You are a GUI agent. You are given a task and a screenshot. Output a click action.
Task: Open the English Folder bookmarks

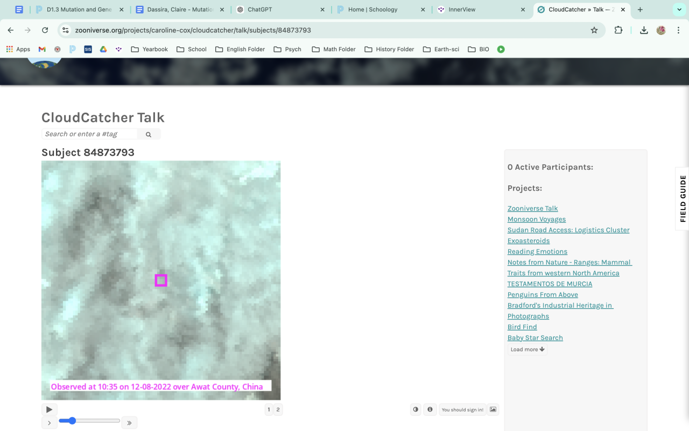240,49
